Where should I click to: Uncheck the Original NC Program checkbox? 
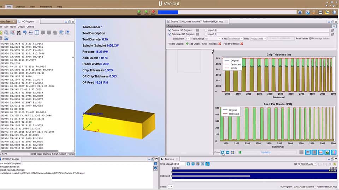(170, 30)
